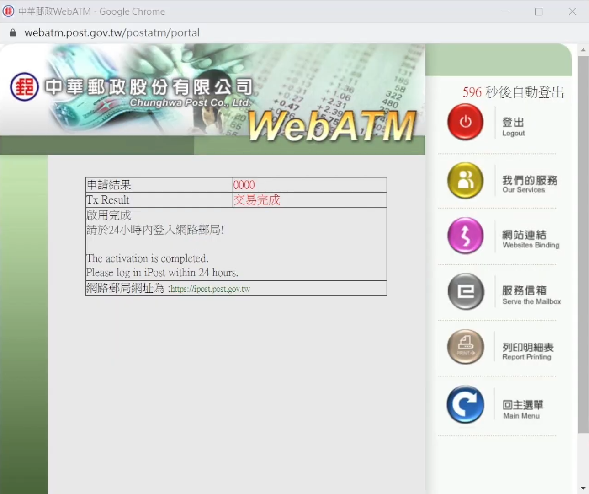
Task: Click the 596 秒後自動登出 countdown text
Action: [x=513, y=92]
